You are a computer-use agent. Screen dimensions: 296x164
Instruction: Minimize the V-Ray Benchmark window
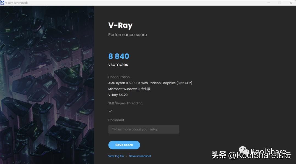(268, 3)
